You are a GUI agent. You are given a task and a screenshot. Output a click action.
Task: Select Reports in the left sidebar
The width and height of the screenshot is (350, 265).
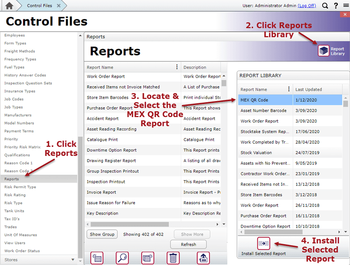click(12, 179)
